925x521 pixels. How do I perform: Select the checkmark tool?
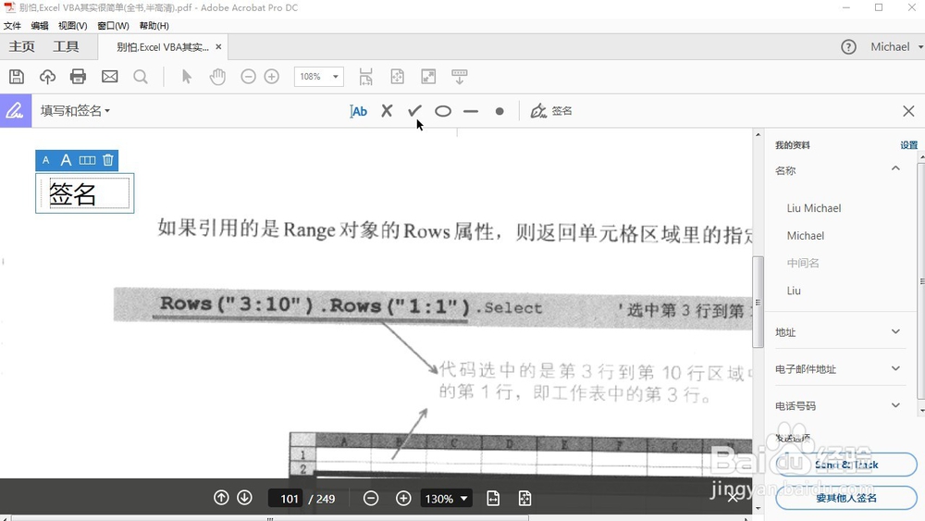[414, 110]
